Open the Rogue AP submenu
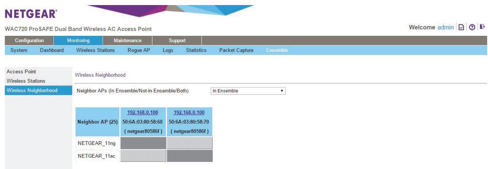Screen dimensions: 488x169 point(139,50)
